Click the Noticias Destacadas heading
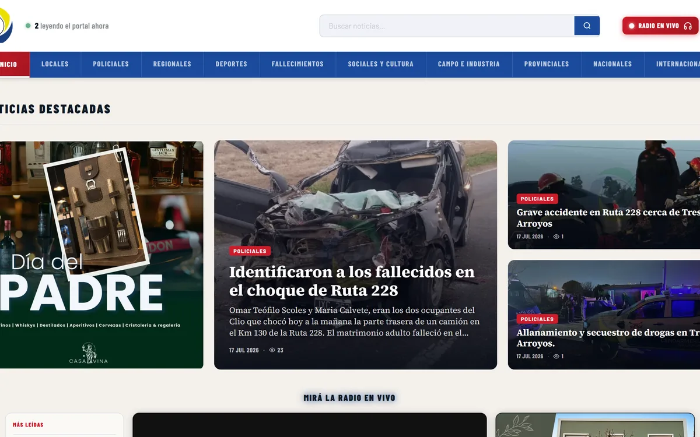This screenshot has height=437, width=700. (55, 109)
